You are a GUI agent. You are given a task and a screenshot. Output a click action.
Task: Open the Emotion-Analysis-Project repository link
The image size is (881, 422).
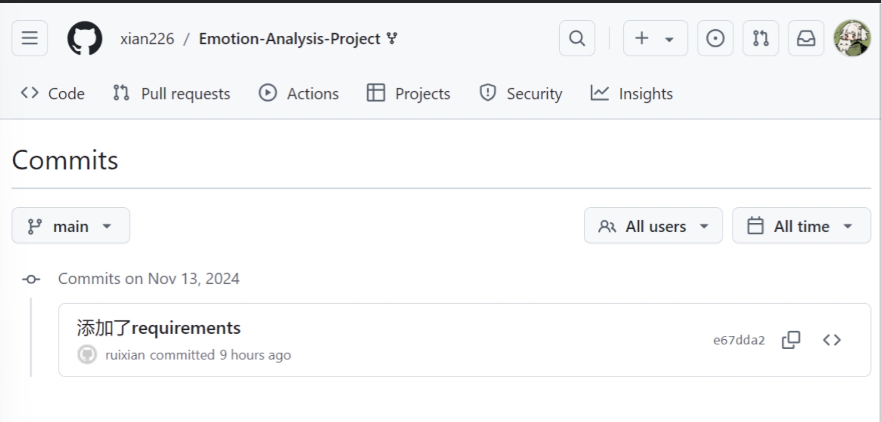click(289, 39)
